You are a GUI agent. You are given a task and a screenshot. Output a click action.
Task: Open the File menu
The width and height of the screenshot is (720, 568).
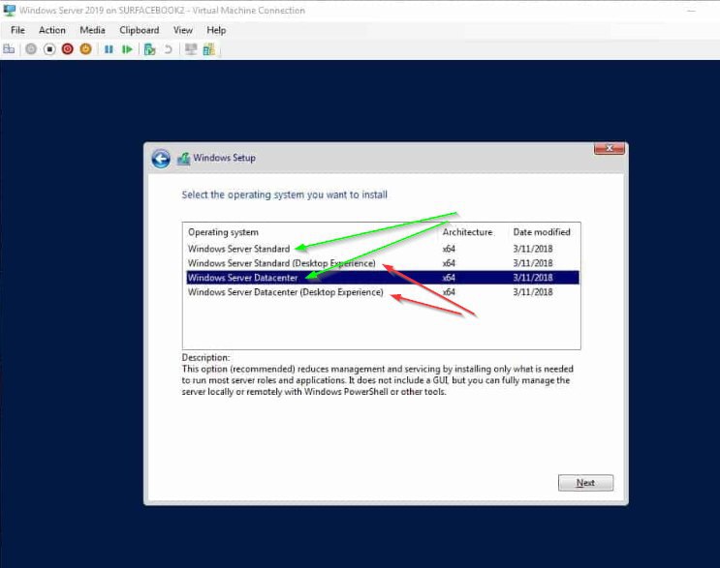[17, 30]
